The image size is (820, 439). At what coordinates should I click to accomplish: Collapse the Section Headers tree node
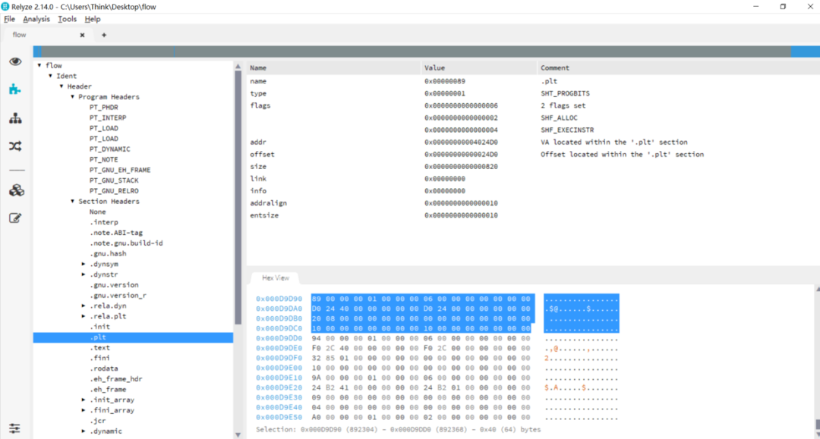(72, 202)
